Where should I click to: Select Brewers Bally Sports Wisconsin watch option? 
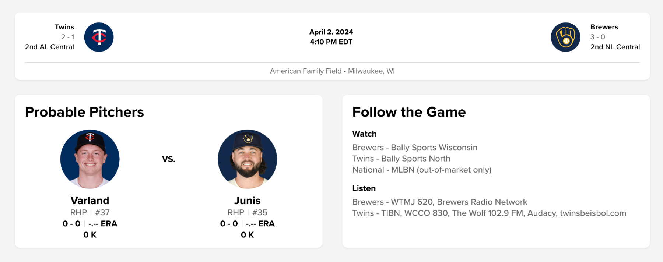[415, 148]
